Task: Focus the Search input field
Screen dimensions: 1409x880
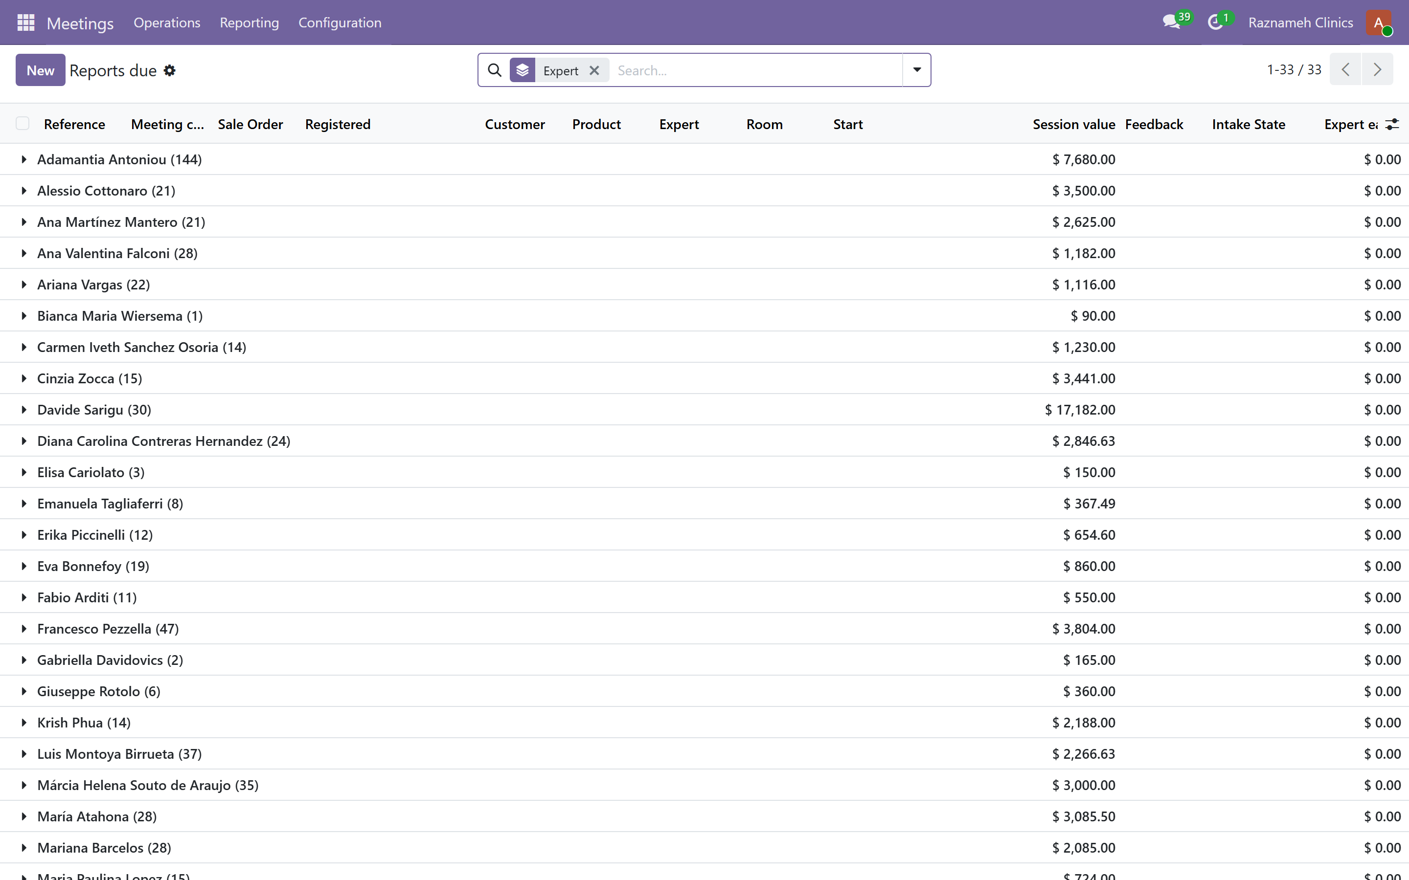Action: tap(757, 70)
